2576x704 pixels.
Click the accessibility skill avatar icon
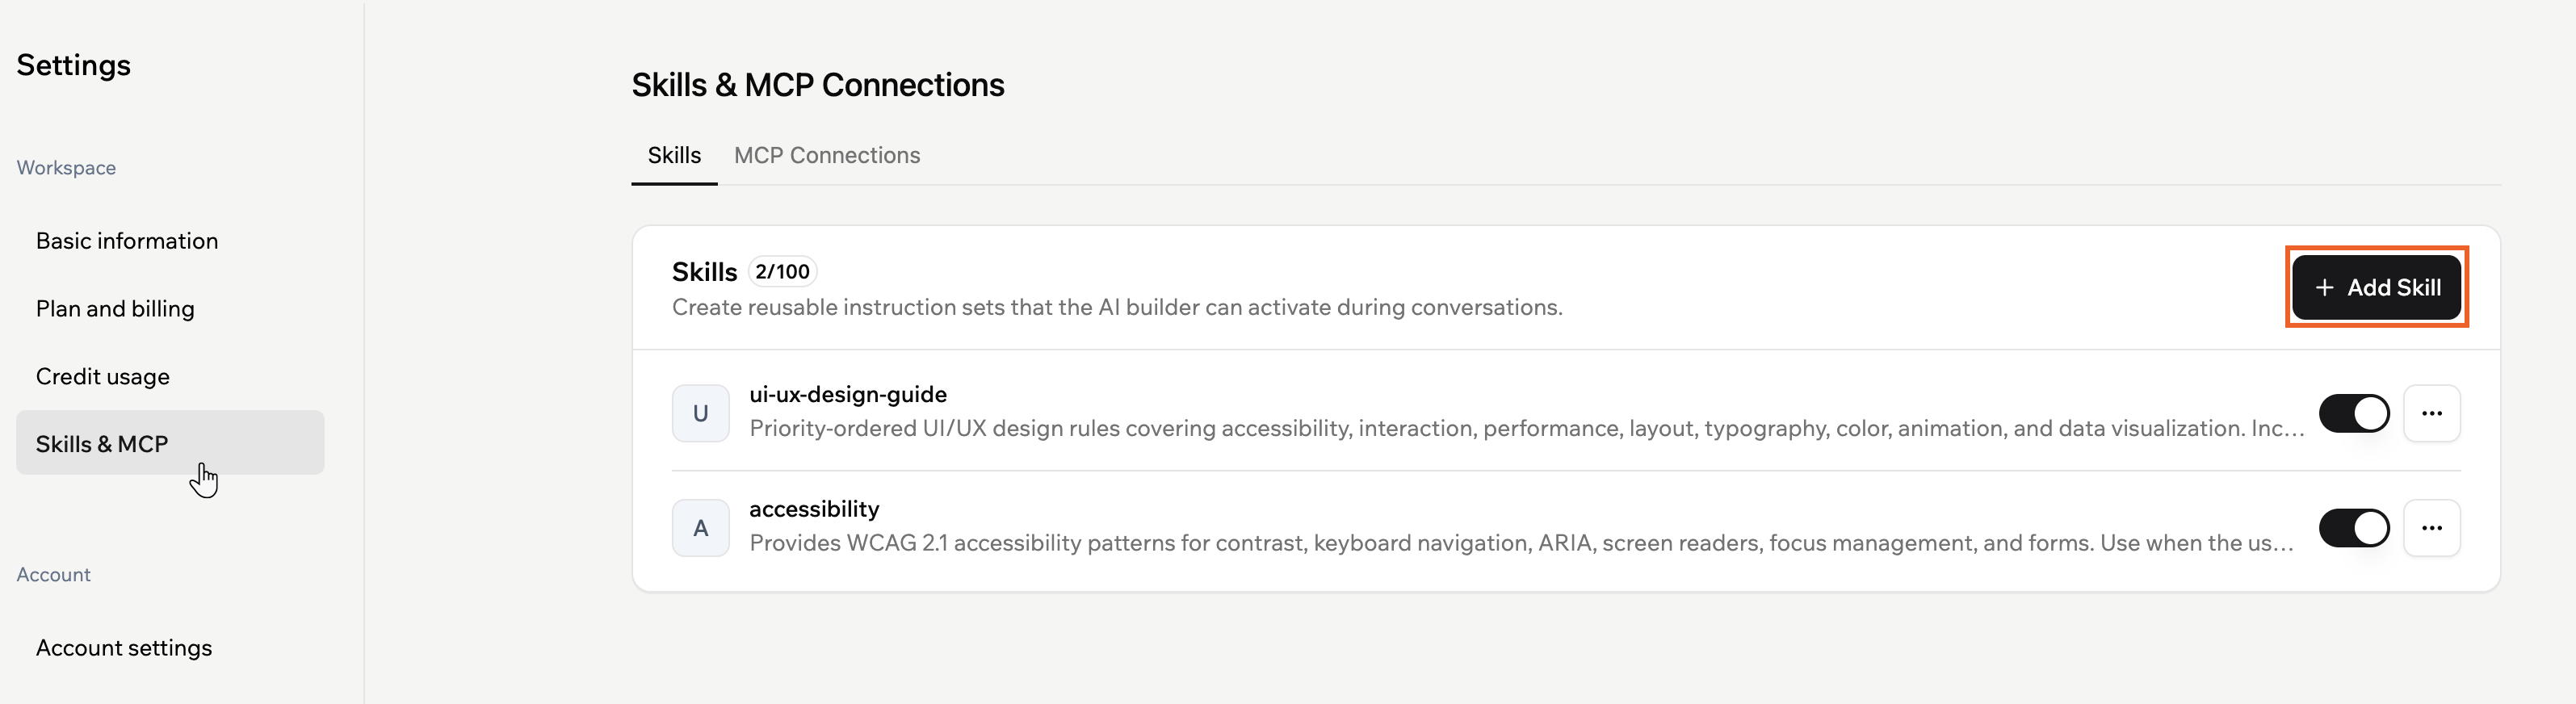pos(701,528)
